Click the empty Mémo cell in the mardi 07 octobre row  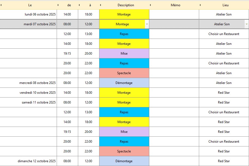click(174, 24)
